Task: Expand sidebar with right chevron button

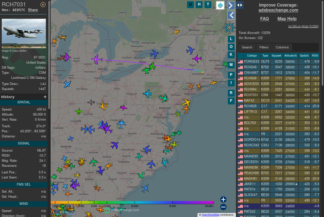Action: (x=231, y=5)
